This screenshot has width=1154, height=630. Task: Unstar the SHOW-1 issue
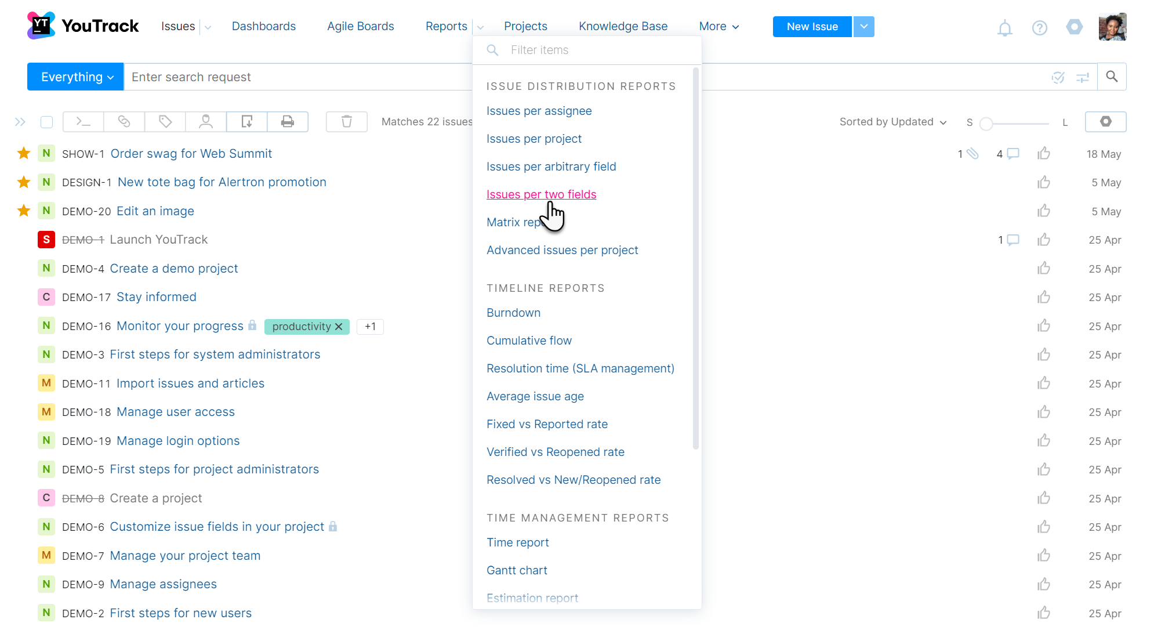[24, 154]
